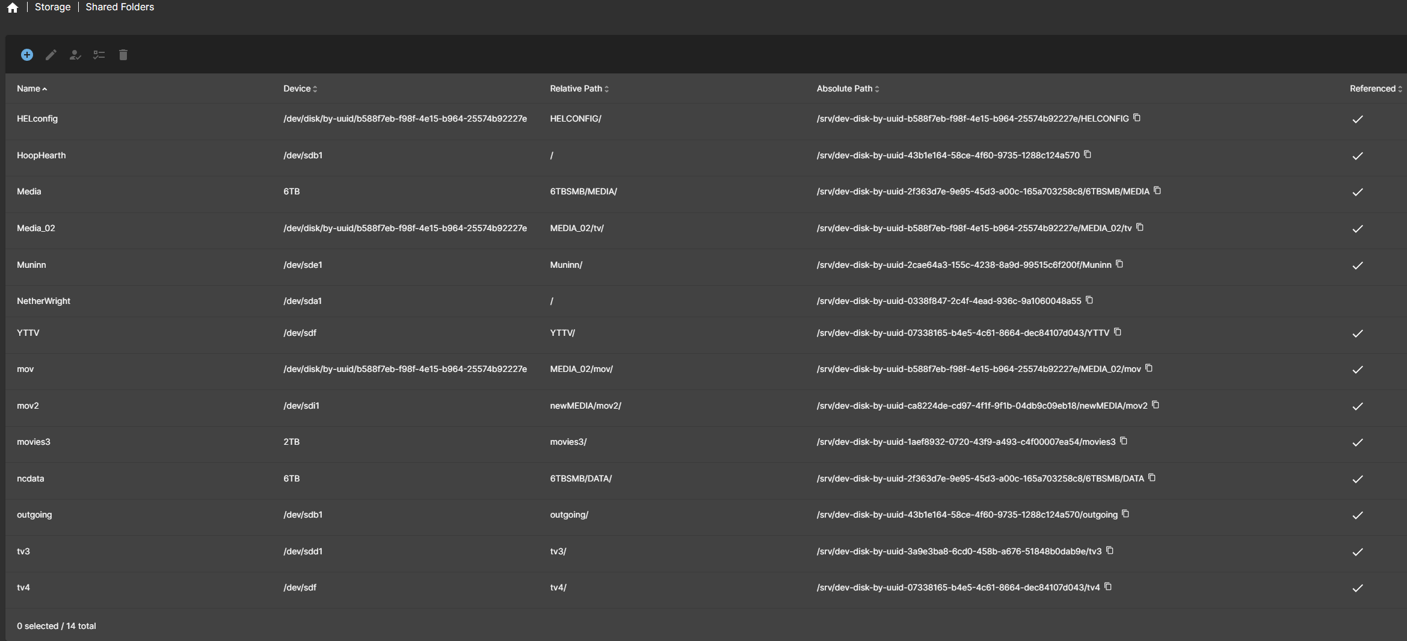Viewport: 1407px width, 641px height.
Task: Open the Permissions user icon in toolbar
Action: (x=75, y=55)
